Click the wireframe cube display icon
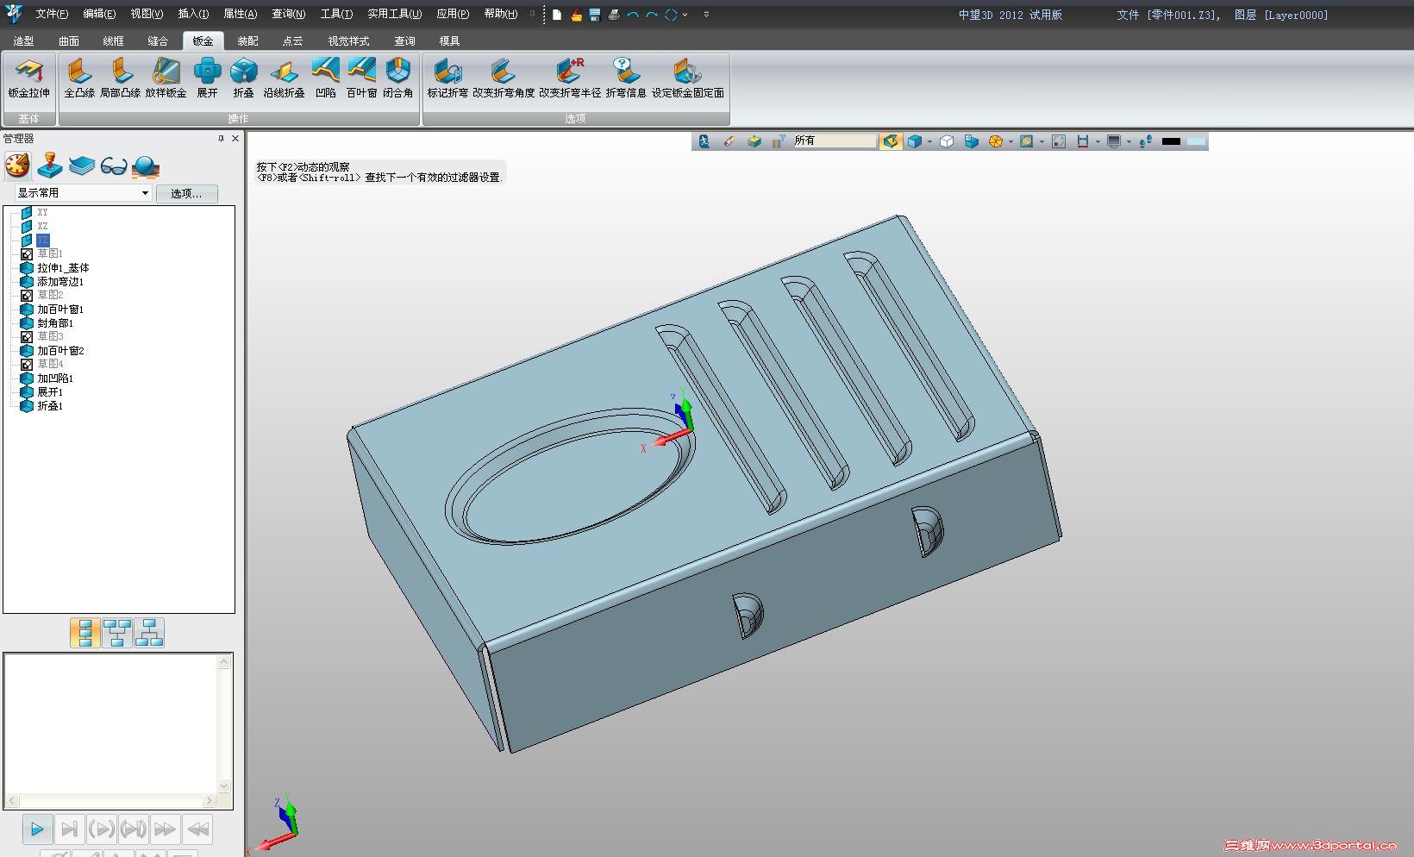The image size is (1414, 857). coord(947,141)
